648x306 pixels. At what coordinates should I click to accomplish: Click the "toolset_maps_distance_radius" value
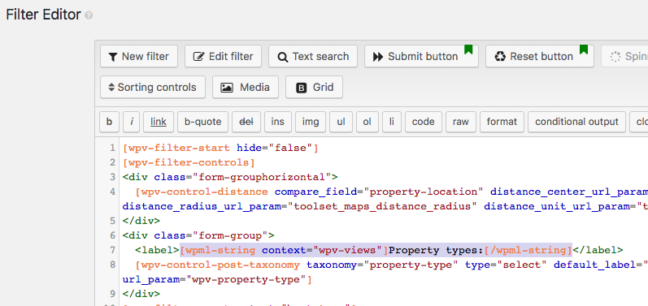tap(382, 206)
